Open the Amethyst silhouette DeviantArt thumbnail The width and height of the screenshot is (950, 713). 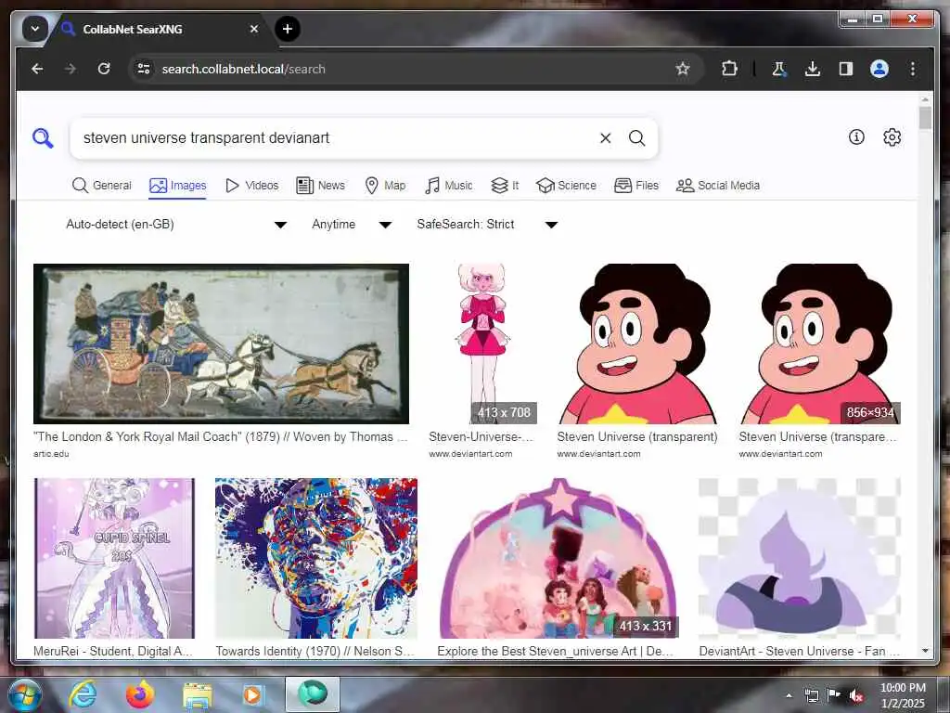click(x=800, y=558)
